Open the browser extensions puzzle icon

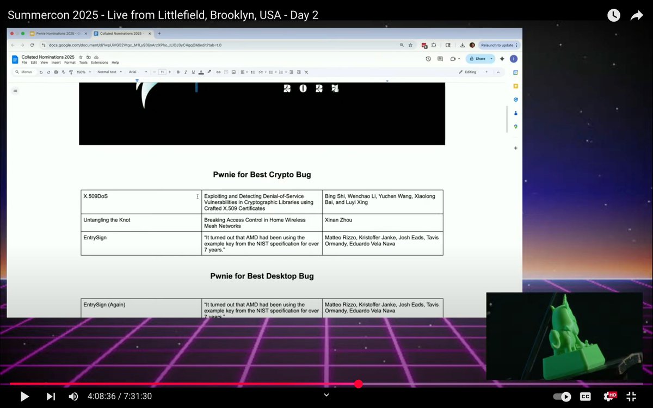pos(434,45)
